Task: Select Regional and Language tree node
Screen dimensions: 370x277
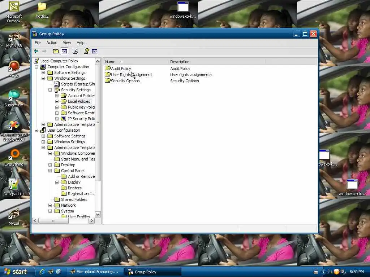Action: [81, 194]
